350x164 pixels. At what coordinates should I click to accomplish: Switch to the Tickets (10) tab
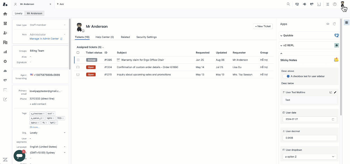tap(82, 37)
